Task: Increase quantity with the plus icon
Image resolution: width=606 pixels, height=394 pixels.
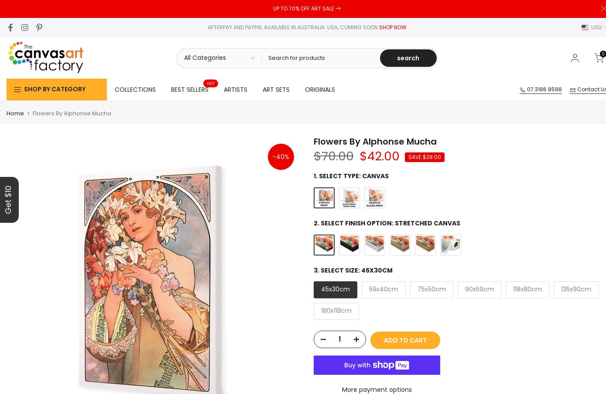Action: coord(356,339)
